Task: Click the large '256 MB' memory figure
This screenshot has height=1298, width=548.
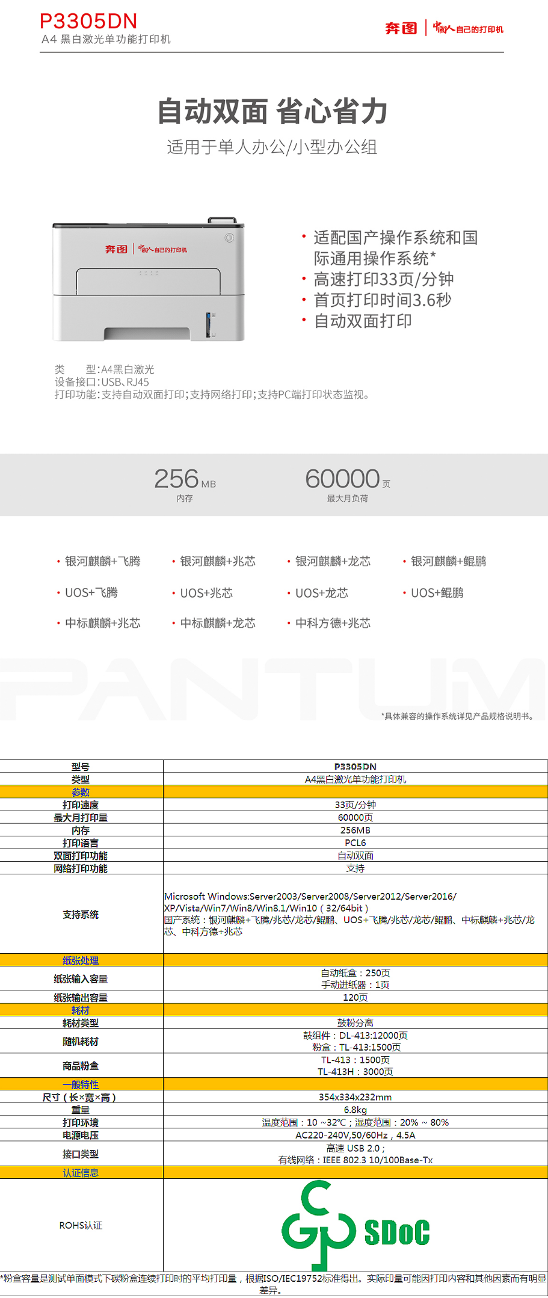Action: 185,480
